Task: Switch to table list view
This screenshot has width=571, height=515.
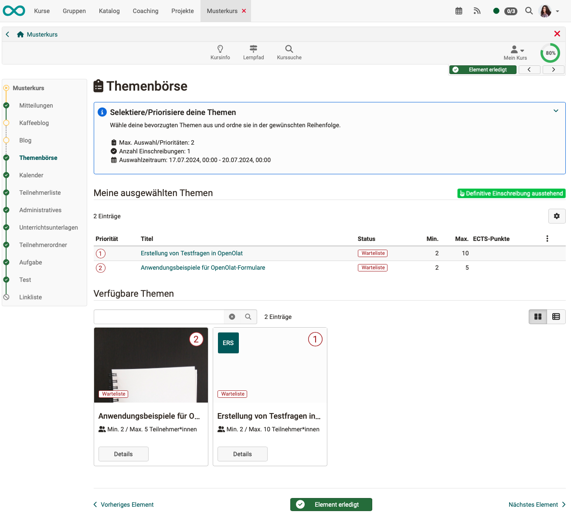Action: pyautogui.click(x=556, y=317)
